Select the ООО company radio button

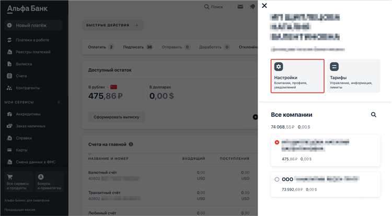(x=276, y=179)
